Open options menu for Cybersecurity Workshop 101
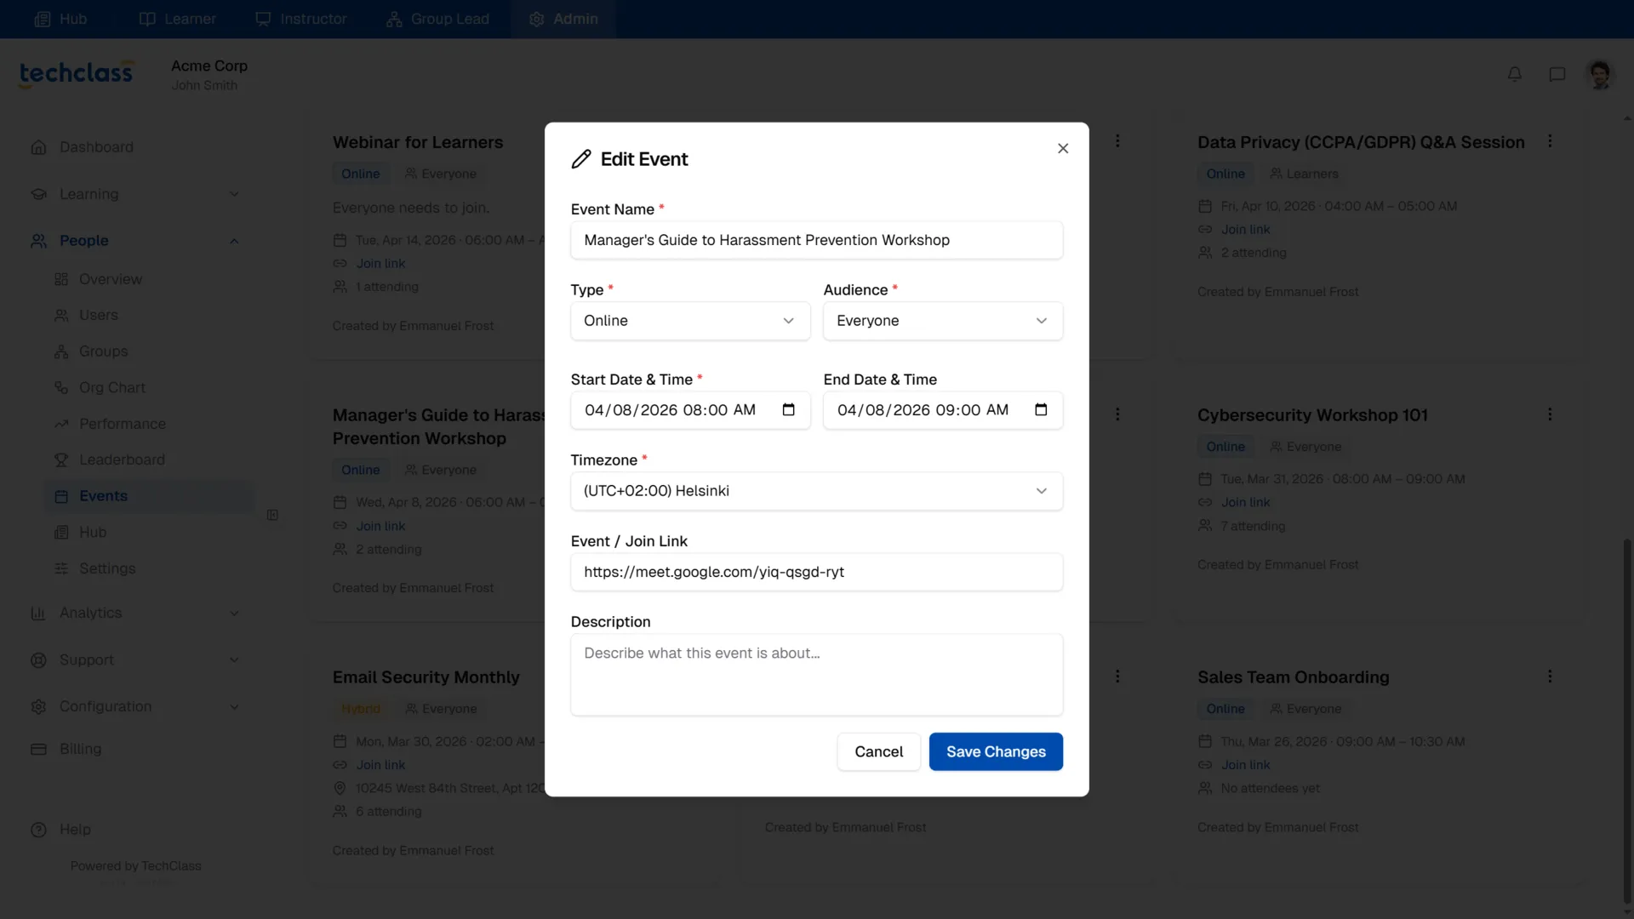Screen dimensions: 1634x919 pyautogui.click(x=1550, y=414)
